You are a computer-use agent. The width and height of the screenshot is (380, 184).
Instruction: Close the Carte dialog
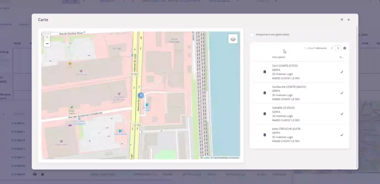348,20
